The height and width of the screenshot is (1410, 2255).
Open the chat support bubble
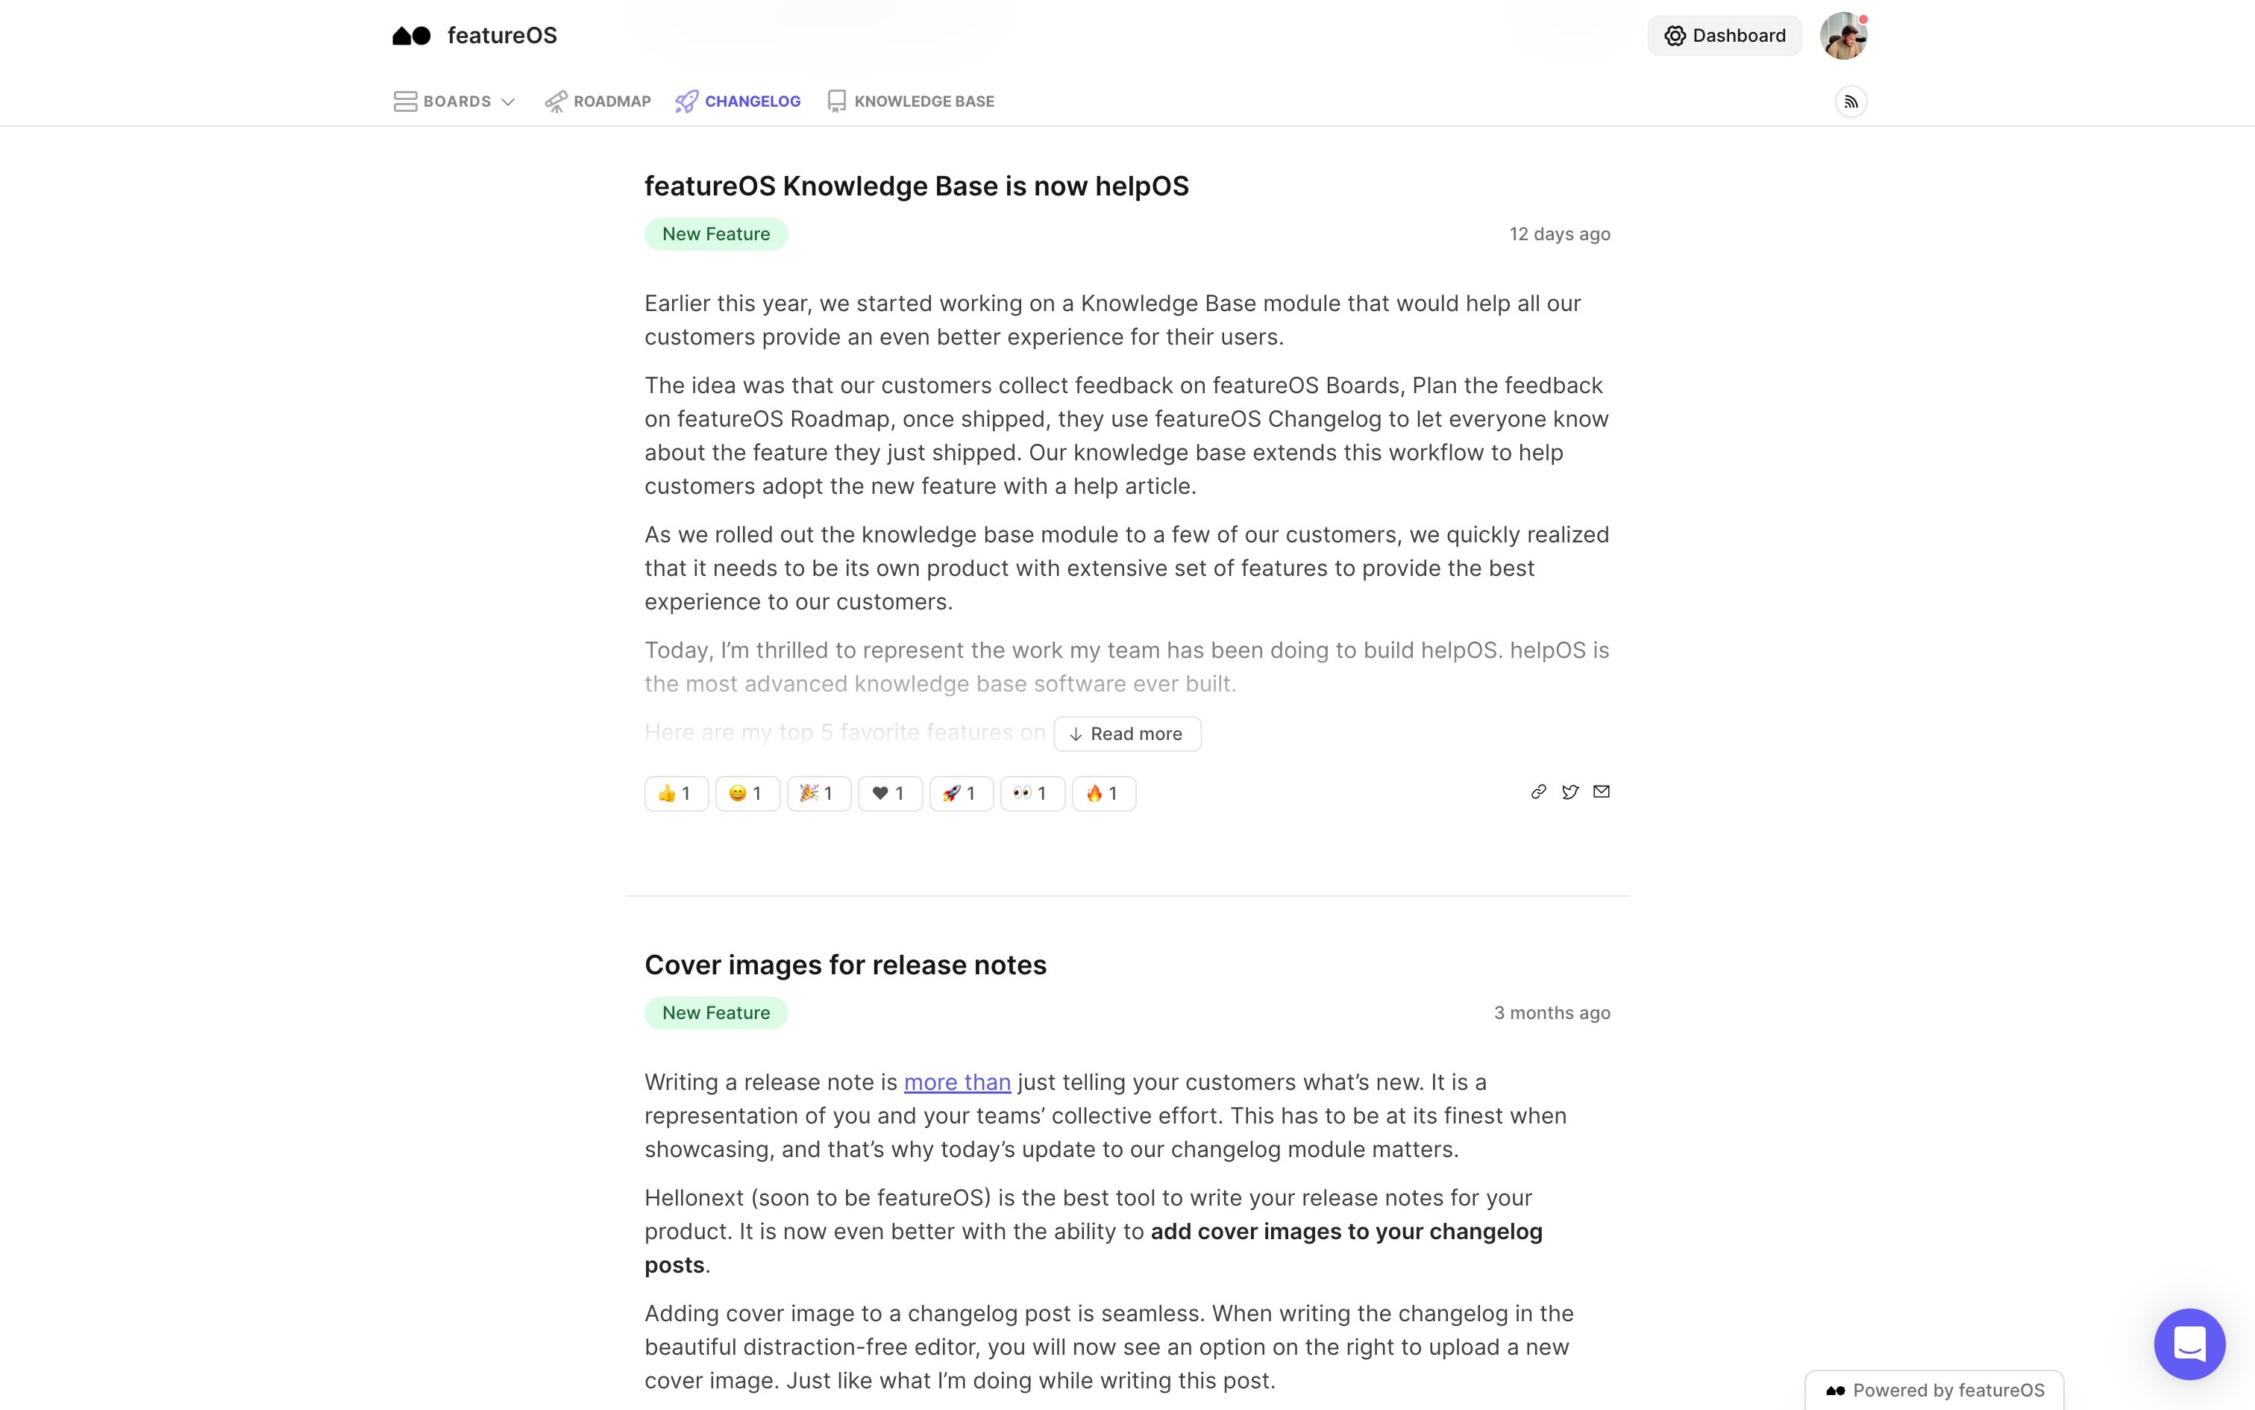tap(2190, 1344)
